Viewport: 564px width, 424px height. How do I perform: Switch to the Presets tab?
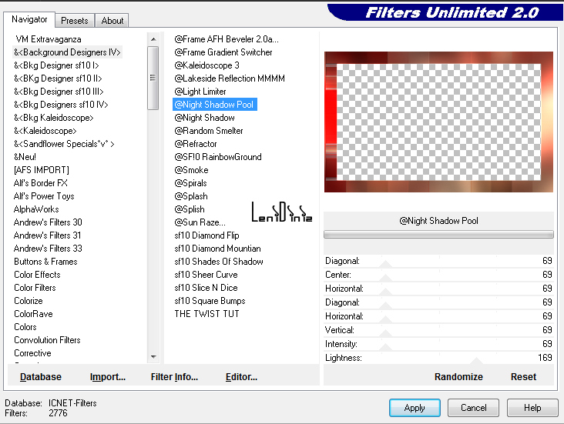pyautogui.click(x=75, y=21)
